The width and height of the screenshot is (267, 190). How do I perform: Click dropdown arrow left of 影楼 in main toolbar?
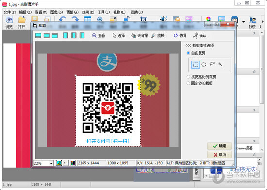pyautogui.click(x=244, y=22)
